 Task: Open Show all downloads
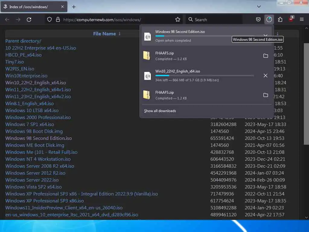(160, 111)
